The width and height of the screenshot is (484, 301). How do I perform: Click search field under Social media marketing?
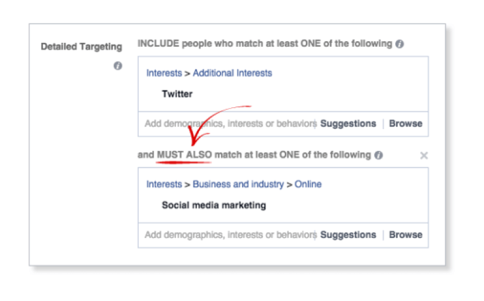tap(229, 235)
